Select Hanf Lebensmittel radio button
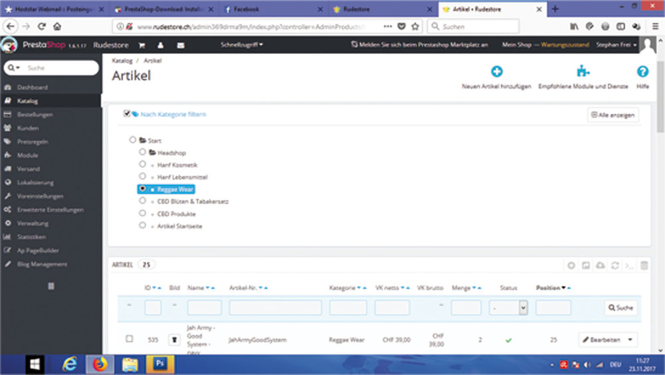This screenshot has width=665, height=375. coord(142,176)
